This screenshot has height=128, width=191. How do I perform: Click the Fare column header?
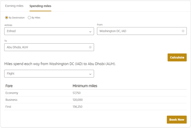[9, 86]
